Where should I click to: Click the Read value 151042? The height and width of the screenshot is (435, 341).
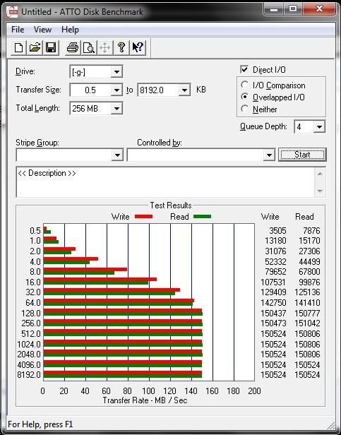[x=307, y=323]
